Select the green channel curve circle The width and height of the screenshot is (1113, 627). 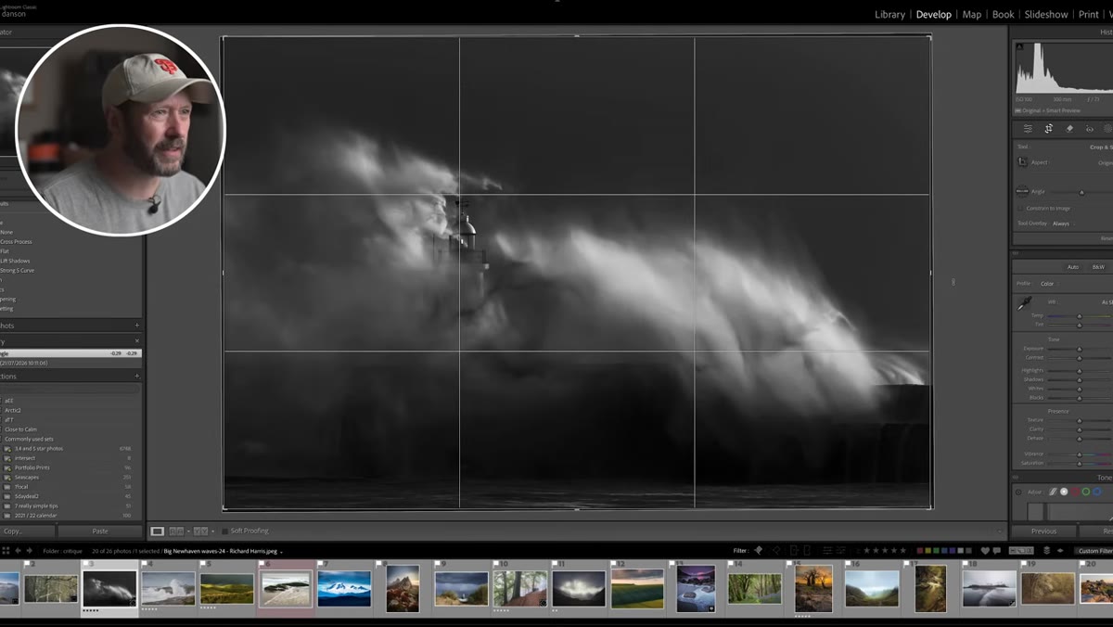(x=1085, y=492)
